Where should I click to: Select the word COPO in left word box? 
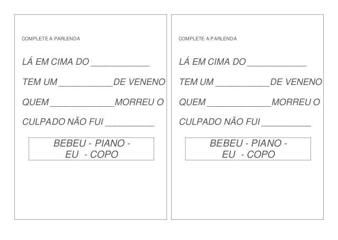tap(104, 155)
